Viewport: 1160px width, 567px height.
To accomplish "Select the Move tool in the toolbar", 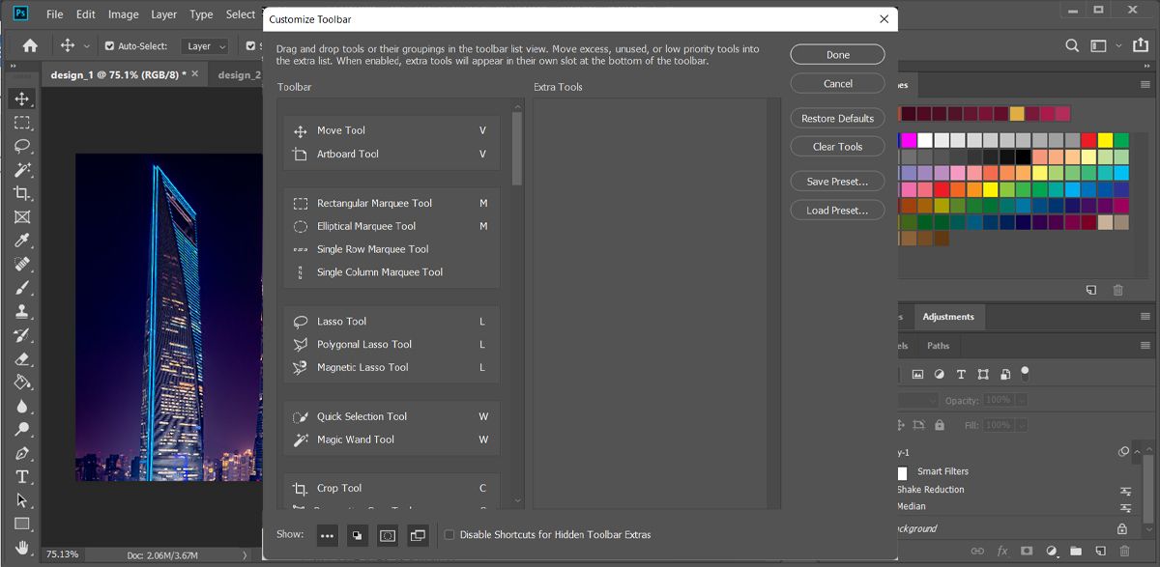I will (x=21, y=98).
